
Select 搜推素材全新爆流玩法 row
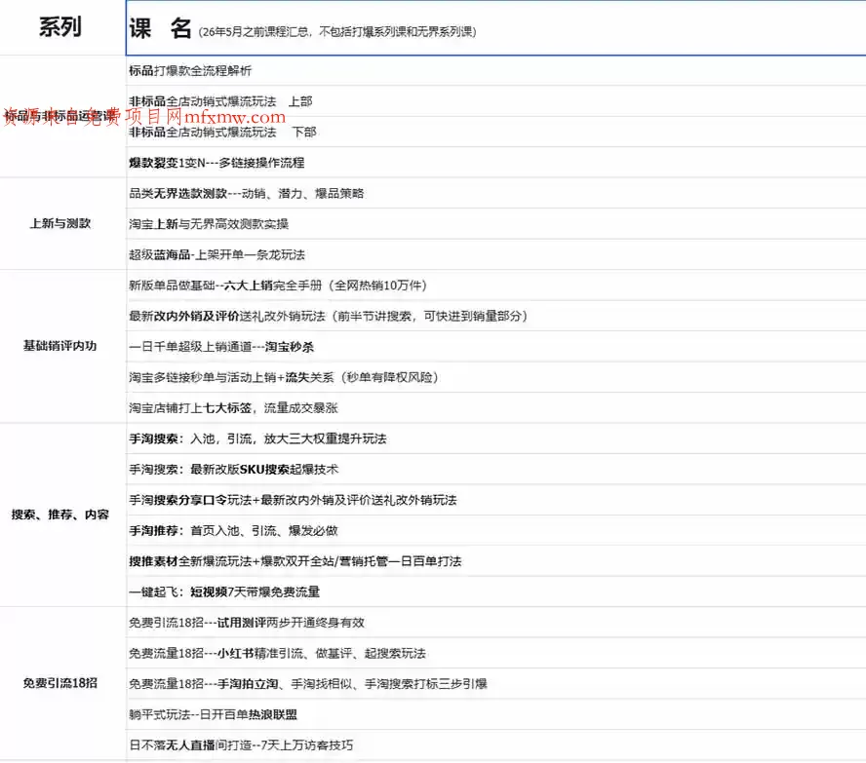496,561
